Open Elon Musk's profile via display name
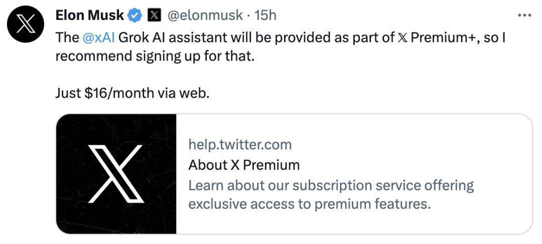Viewport: 542px width, 244px height. point(89,16)
